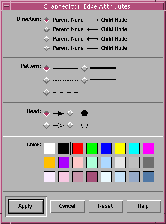Viewport: 166px width, 224px height.
Task: Choose the yellow color swatch
Action: pos(120,148)
